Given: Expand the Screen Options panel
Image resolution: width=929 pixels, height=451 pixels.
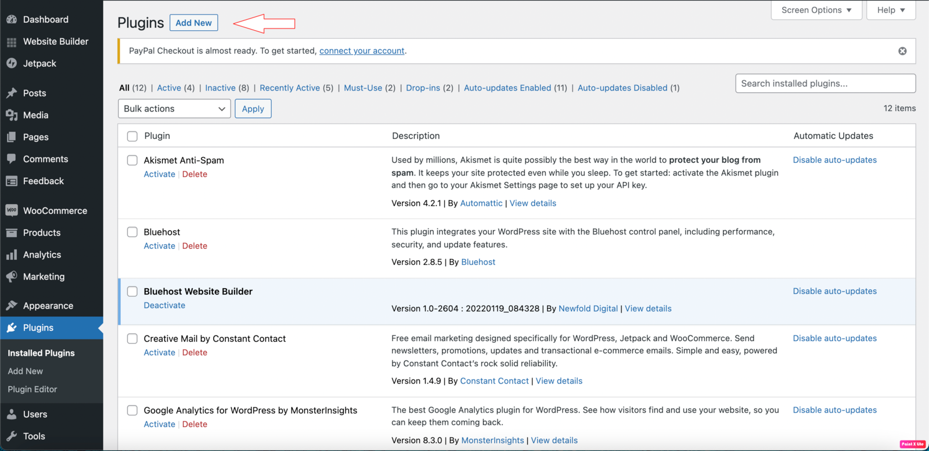Looking at the screenshot, I should [x=816, y=10].
